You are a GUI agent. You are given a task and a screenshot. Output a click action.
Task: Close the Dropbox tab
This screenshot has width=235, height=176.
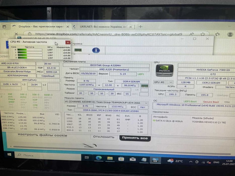point(68,27)
